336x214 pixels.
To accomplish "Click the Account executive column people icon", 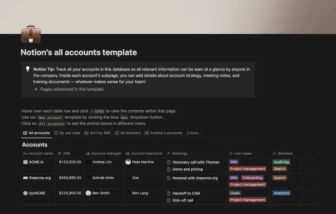I will click(x=128, y=153).
